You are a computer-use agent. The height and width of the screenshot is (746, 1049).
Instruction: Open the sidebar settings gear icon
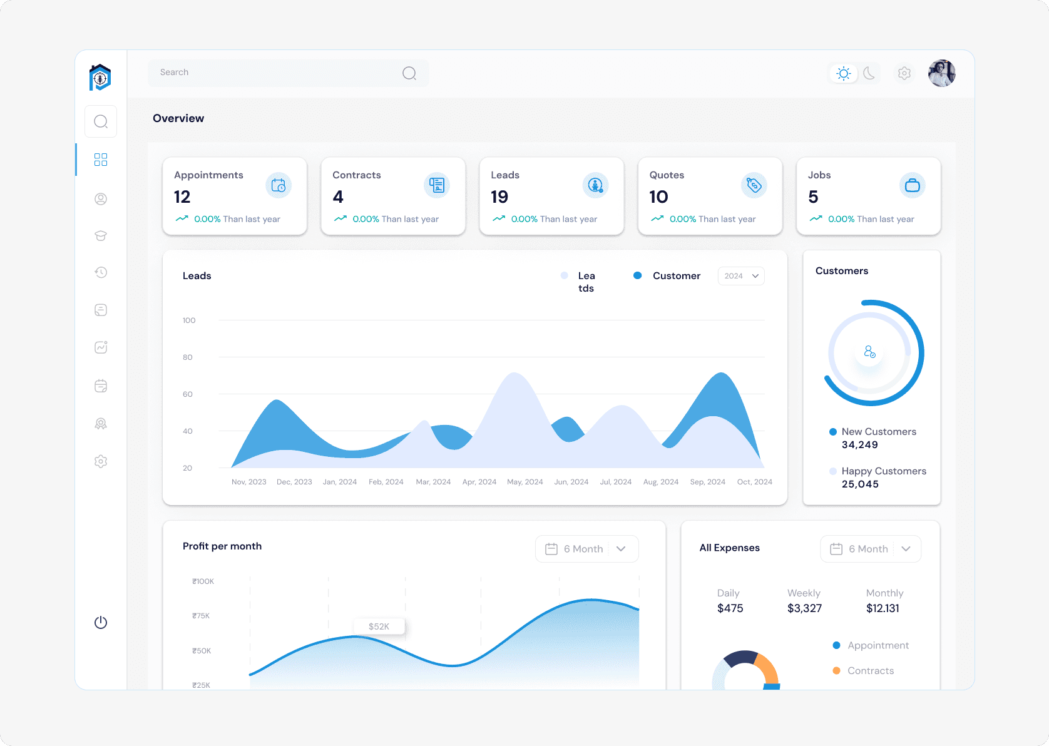click(x=101, y=461)
